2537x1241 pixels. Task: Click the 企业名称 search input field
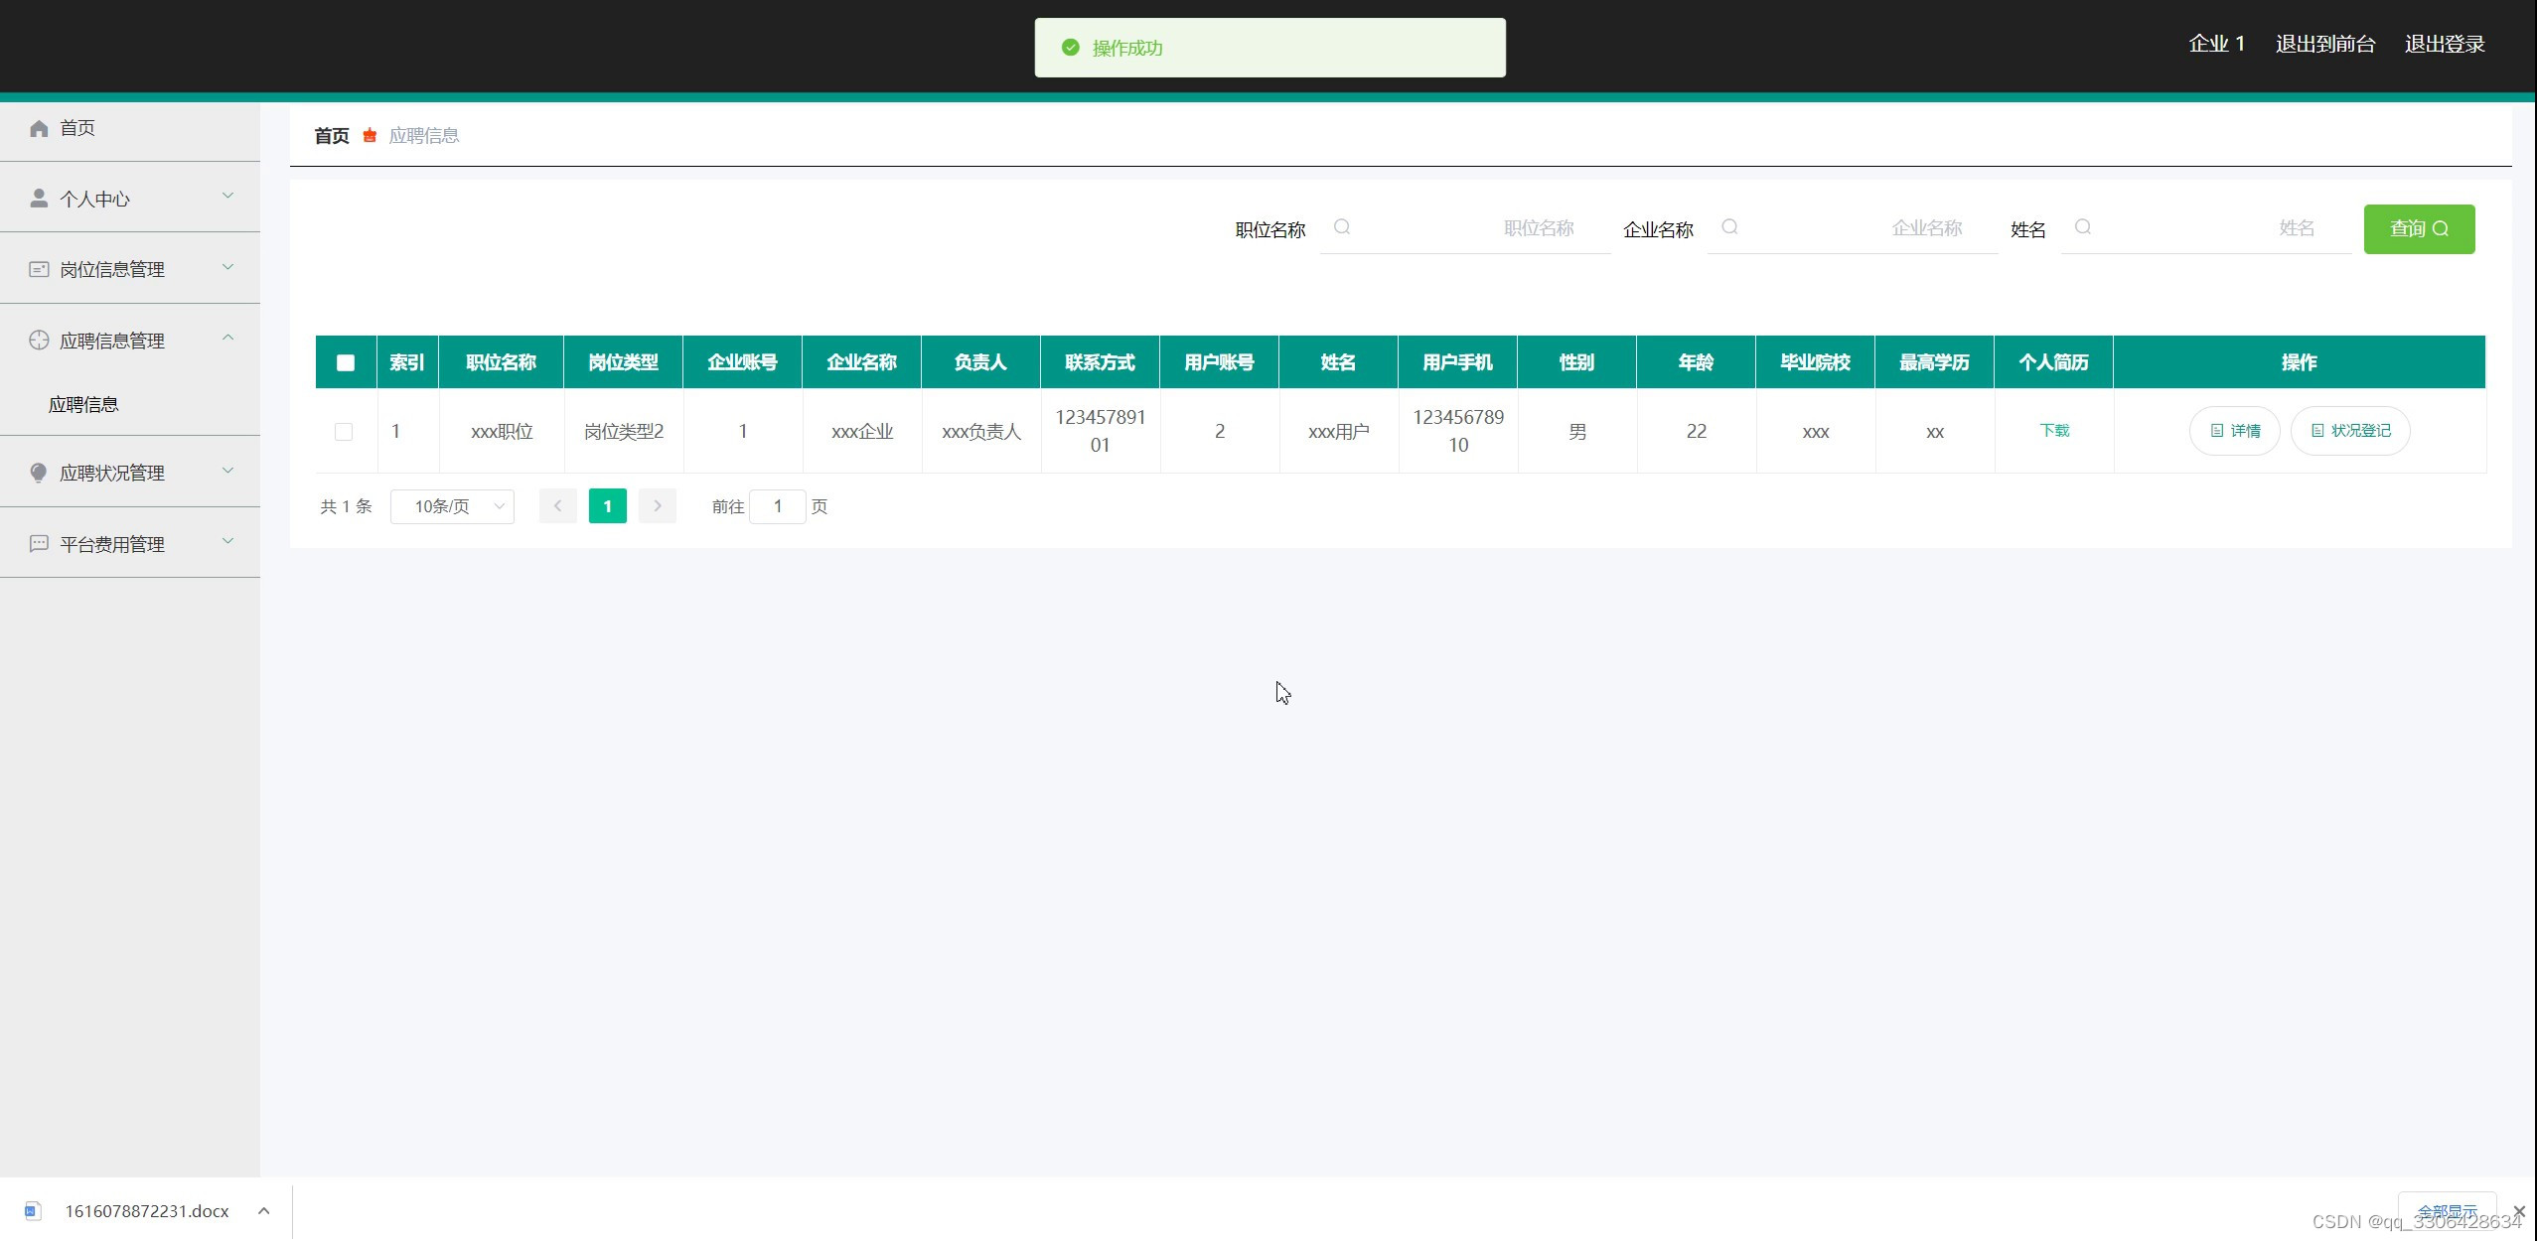click(x=1853, y=228)
